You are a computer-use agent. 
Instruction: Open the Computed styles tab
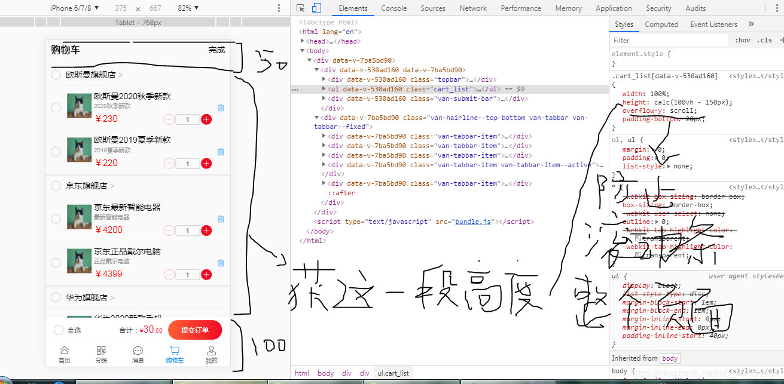(661, 24)
